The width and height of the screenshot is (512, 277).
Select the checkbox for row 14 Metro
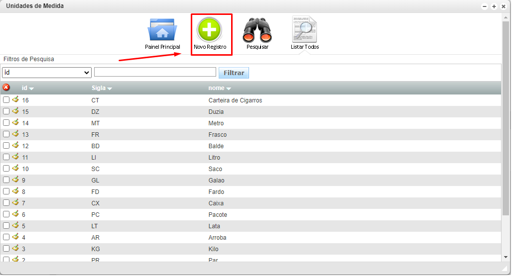[6, 123]
